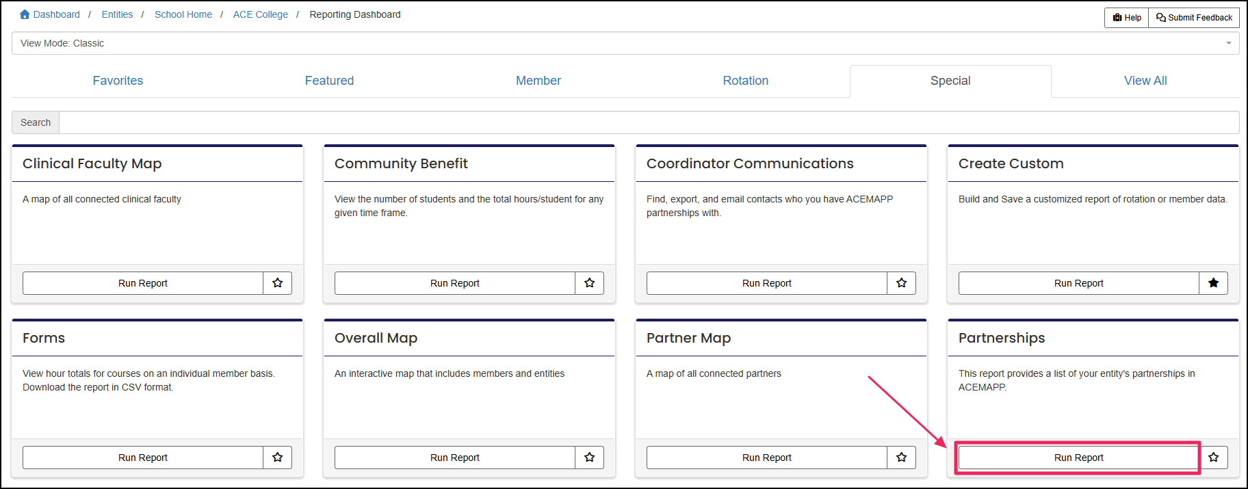Click the Overall Map card title

pos(376,338)
